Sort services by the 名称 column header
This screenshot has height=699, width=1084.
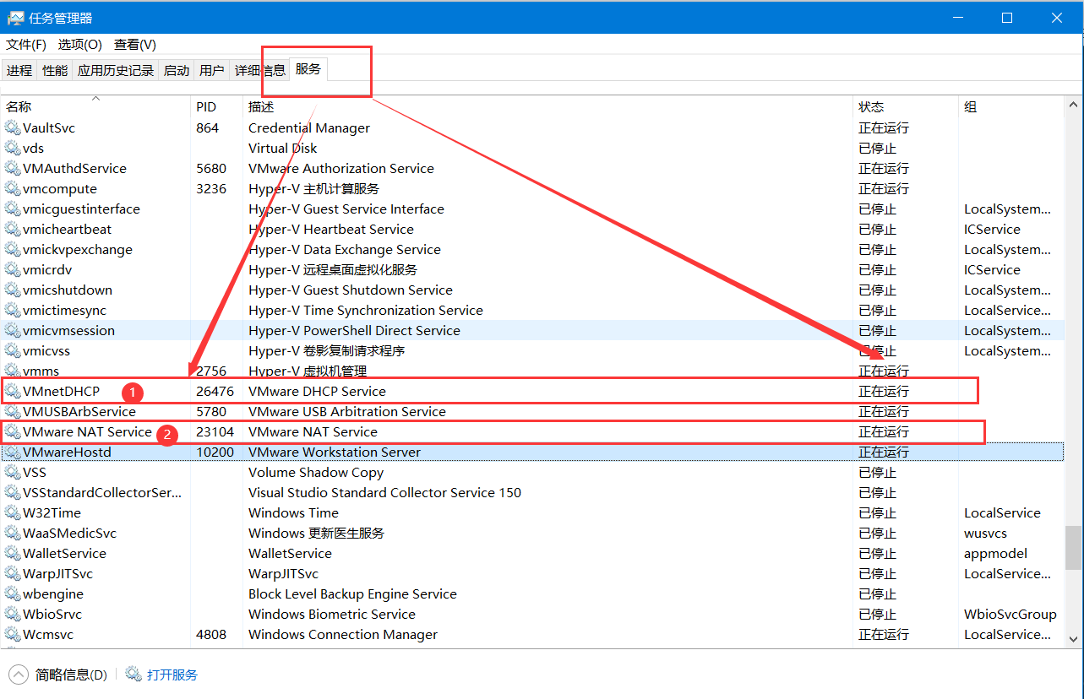point(96,107)
